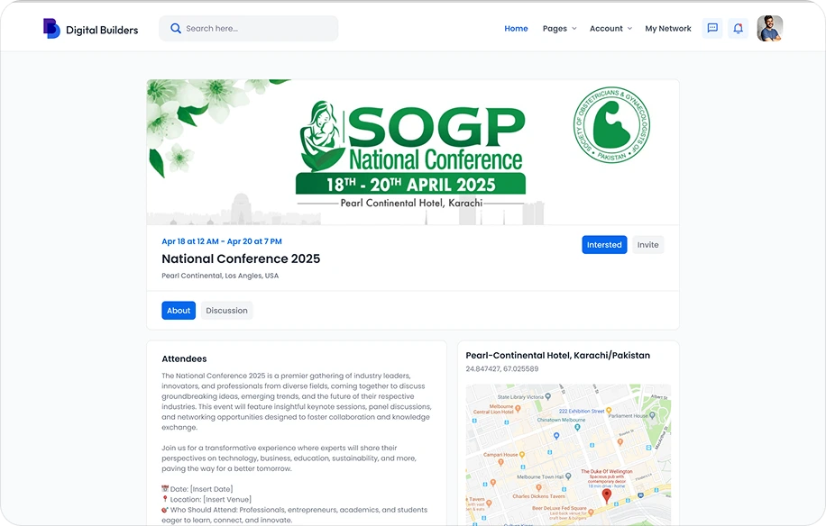Click the 'Date: [Insert Date]' line
Viewport: 826px width, 526px height.
point(197,489)
